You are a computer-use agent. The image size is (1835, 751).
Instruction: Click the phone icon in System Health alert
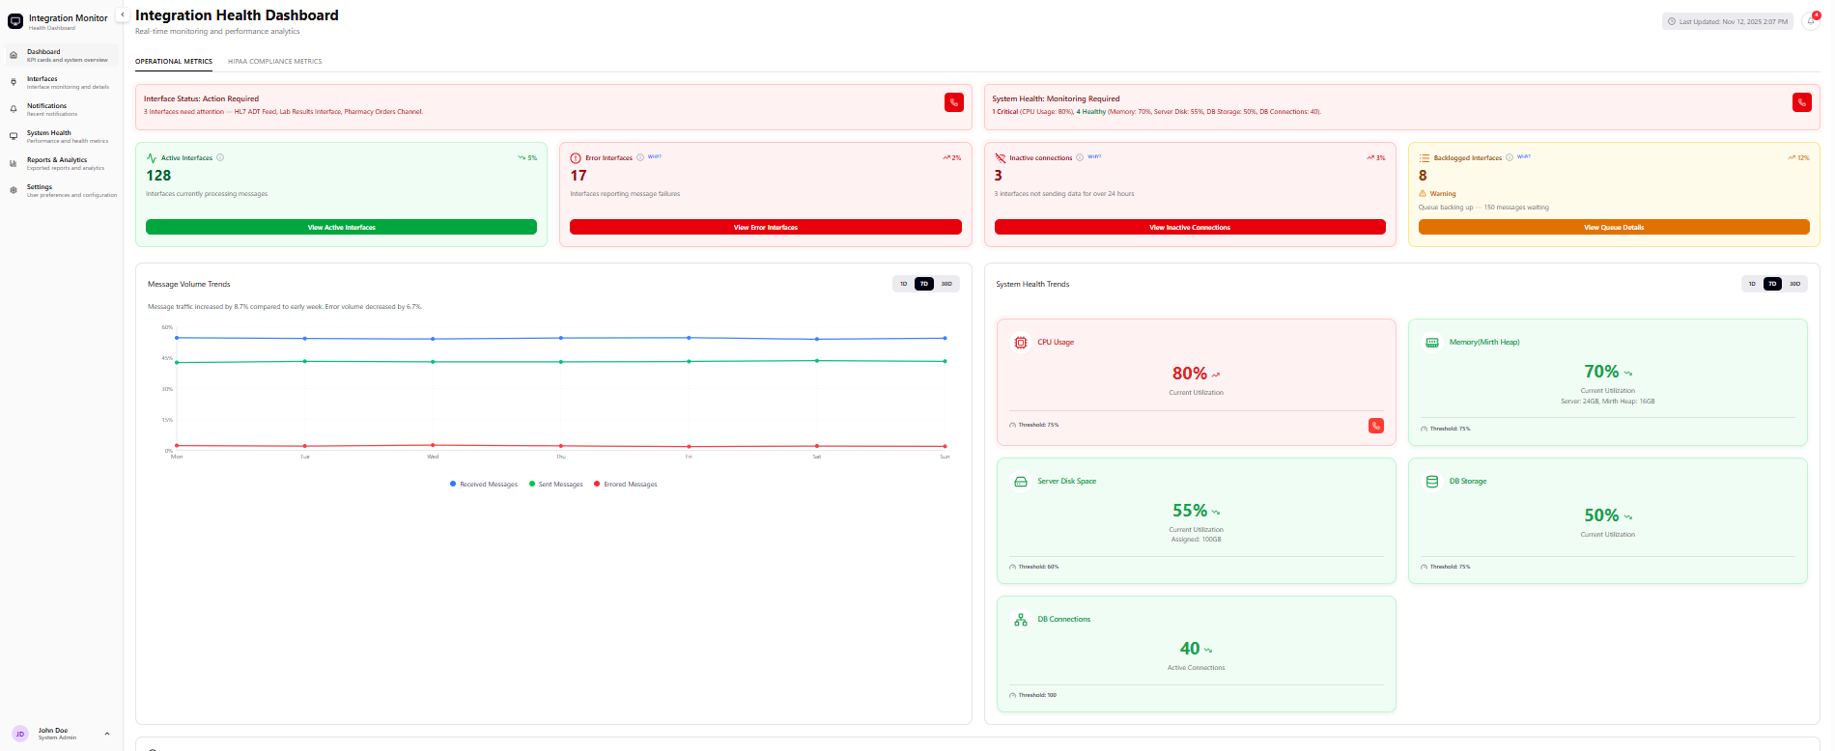click(1801, 102)
